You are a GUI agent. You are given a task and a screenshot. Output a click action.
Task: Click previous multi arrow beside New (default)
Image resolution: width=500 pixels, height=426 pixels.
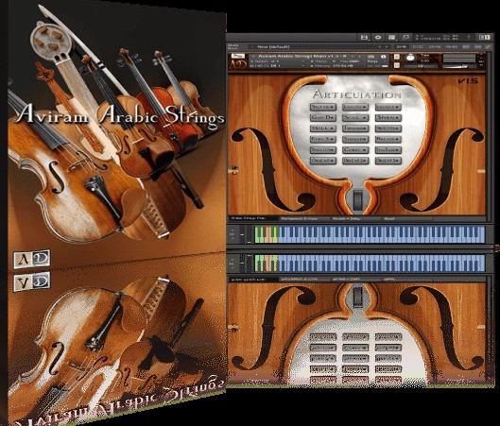tap(379, 47)
